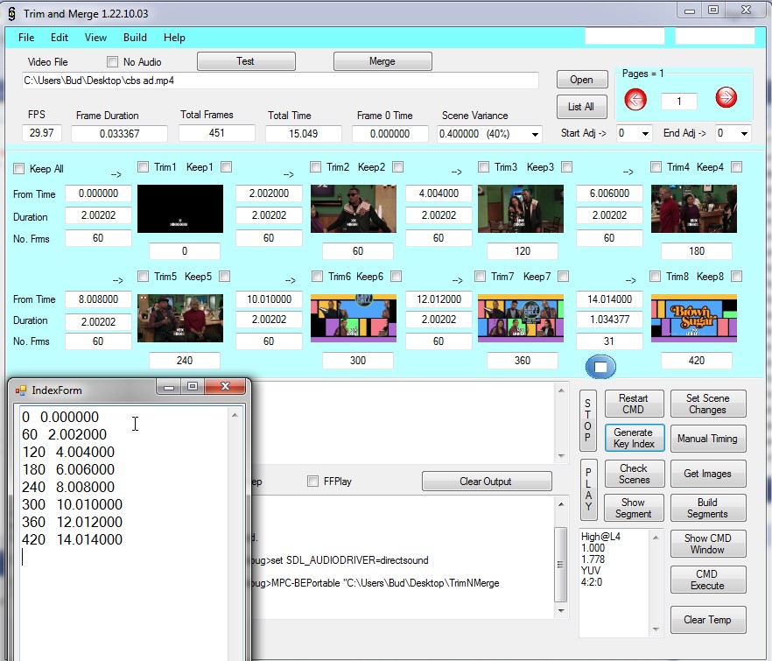
Task: Tick the Keep6 checkbox
Action: pos(396,277)
